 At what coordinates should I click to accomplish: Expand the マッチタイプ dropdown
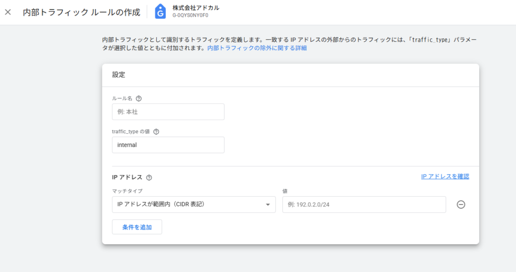pyautogui.click(x=193, y=204)
